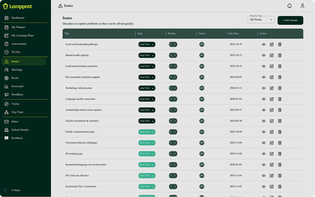Select the Org Chart icon
The width and height of the screenshot is (315, 197).
coord(6,112)
